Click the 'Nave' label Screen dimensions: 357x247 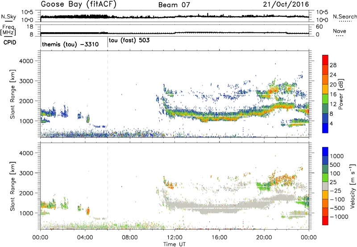tap(340, 31)
